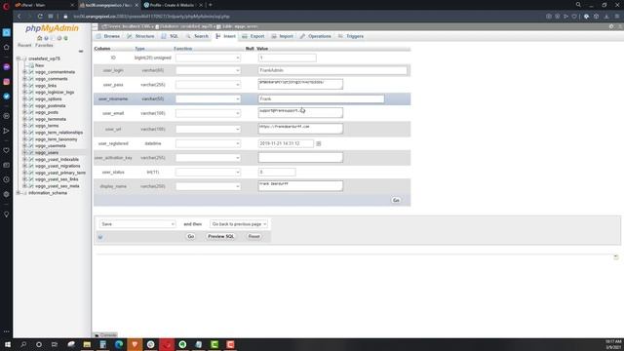This screenshot has height=351, width=624.
Task: Click the user_activation_key value field
Action: [x=300, y=157]
